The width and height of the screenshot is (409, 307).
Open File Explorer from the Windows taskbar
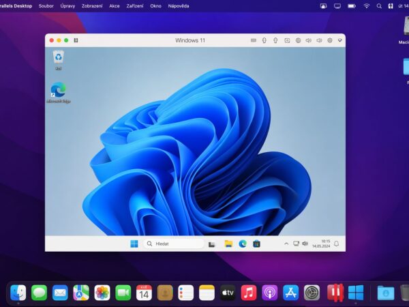pyautogui.click(x=228, y=244)
